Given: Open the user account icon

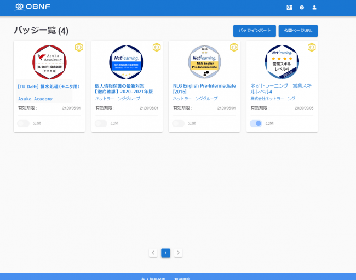Looking at the screenshot, I should click(314, 8).
